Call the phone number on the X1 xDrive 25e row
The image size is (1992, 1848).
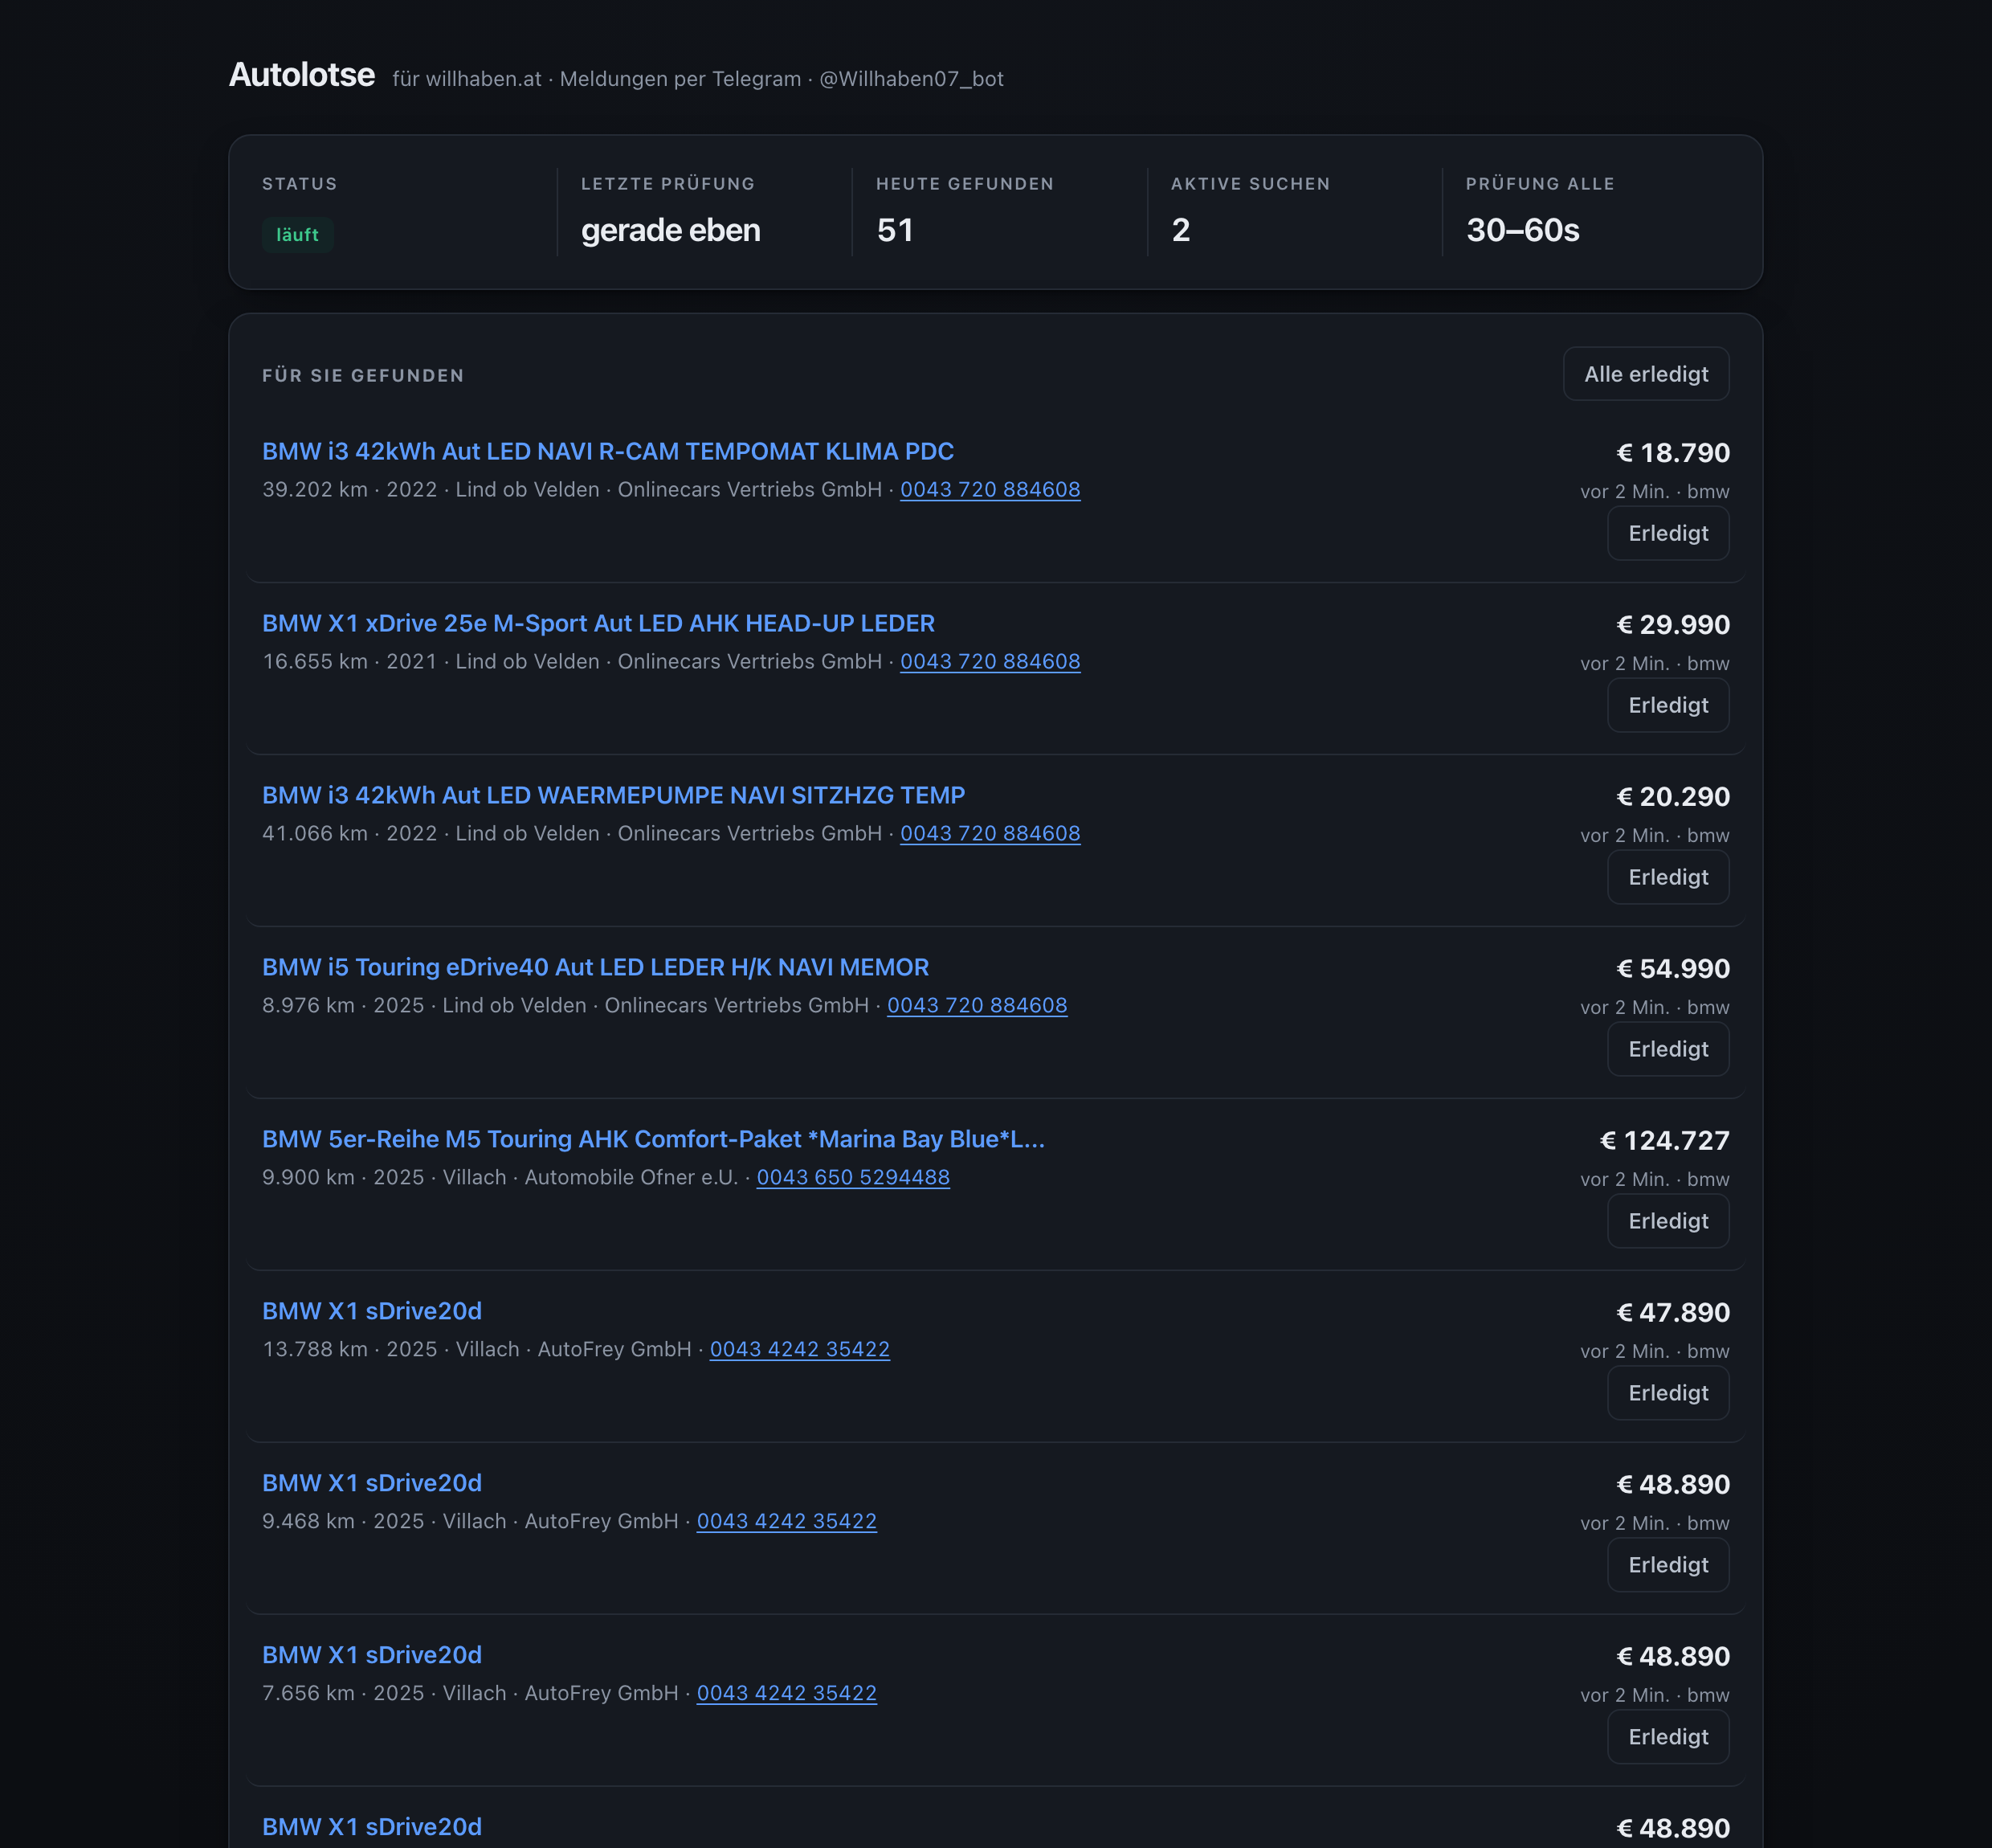(990, 661)
